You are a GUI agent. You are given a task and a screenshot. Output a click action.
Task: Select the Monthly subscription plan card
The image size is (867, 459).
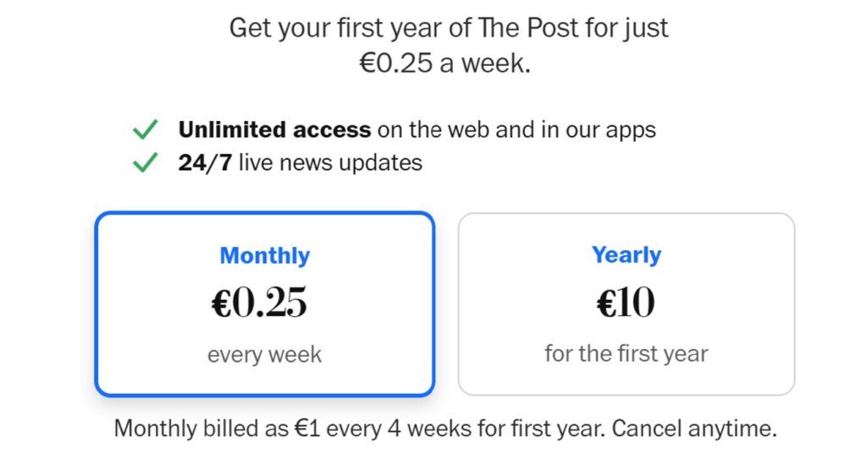pyautogui.click(x=264, y=304)
